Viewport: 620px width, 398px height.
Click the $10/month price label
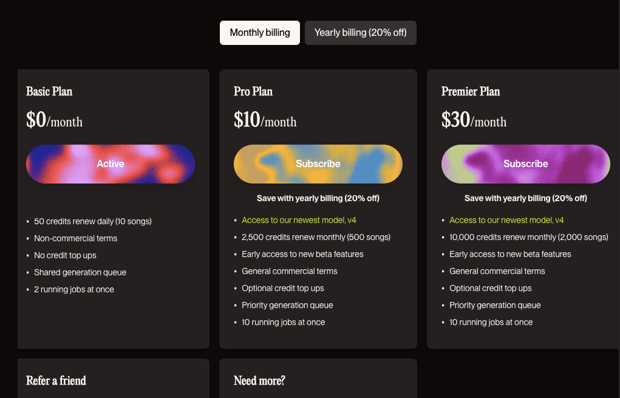pos(265,120)
